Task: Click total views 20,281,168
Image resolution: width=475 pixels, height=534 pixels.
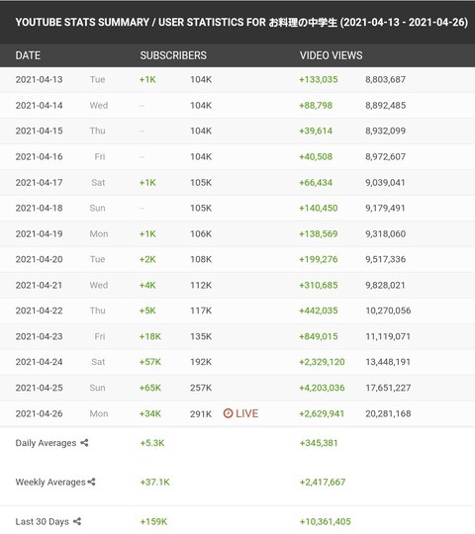Action: [388, 413]
